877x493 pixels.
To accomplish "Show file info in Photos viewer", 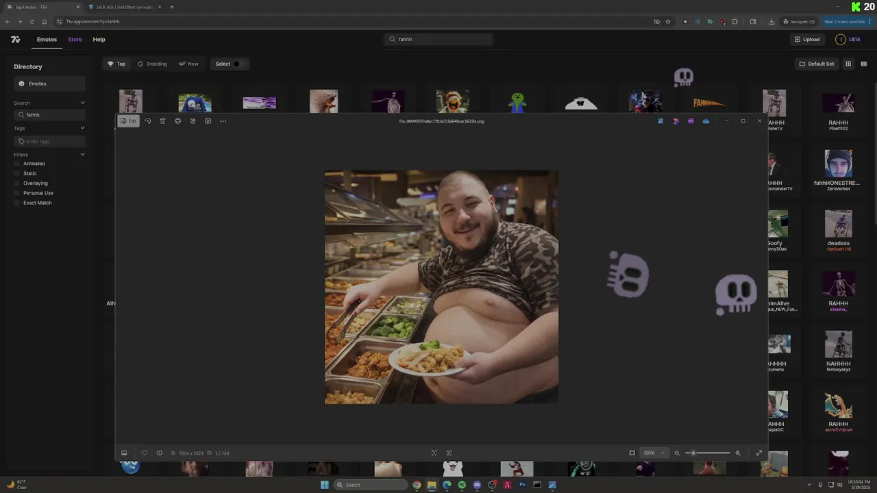I will (159, 453).
